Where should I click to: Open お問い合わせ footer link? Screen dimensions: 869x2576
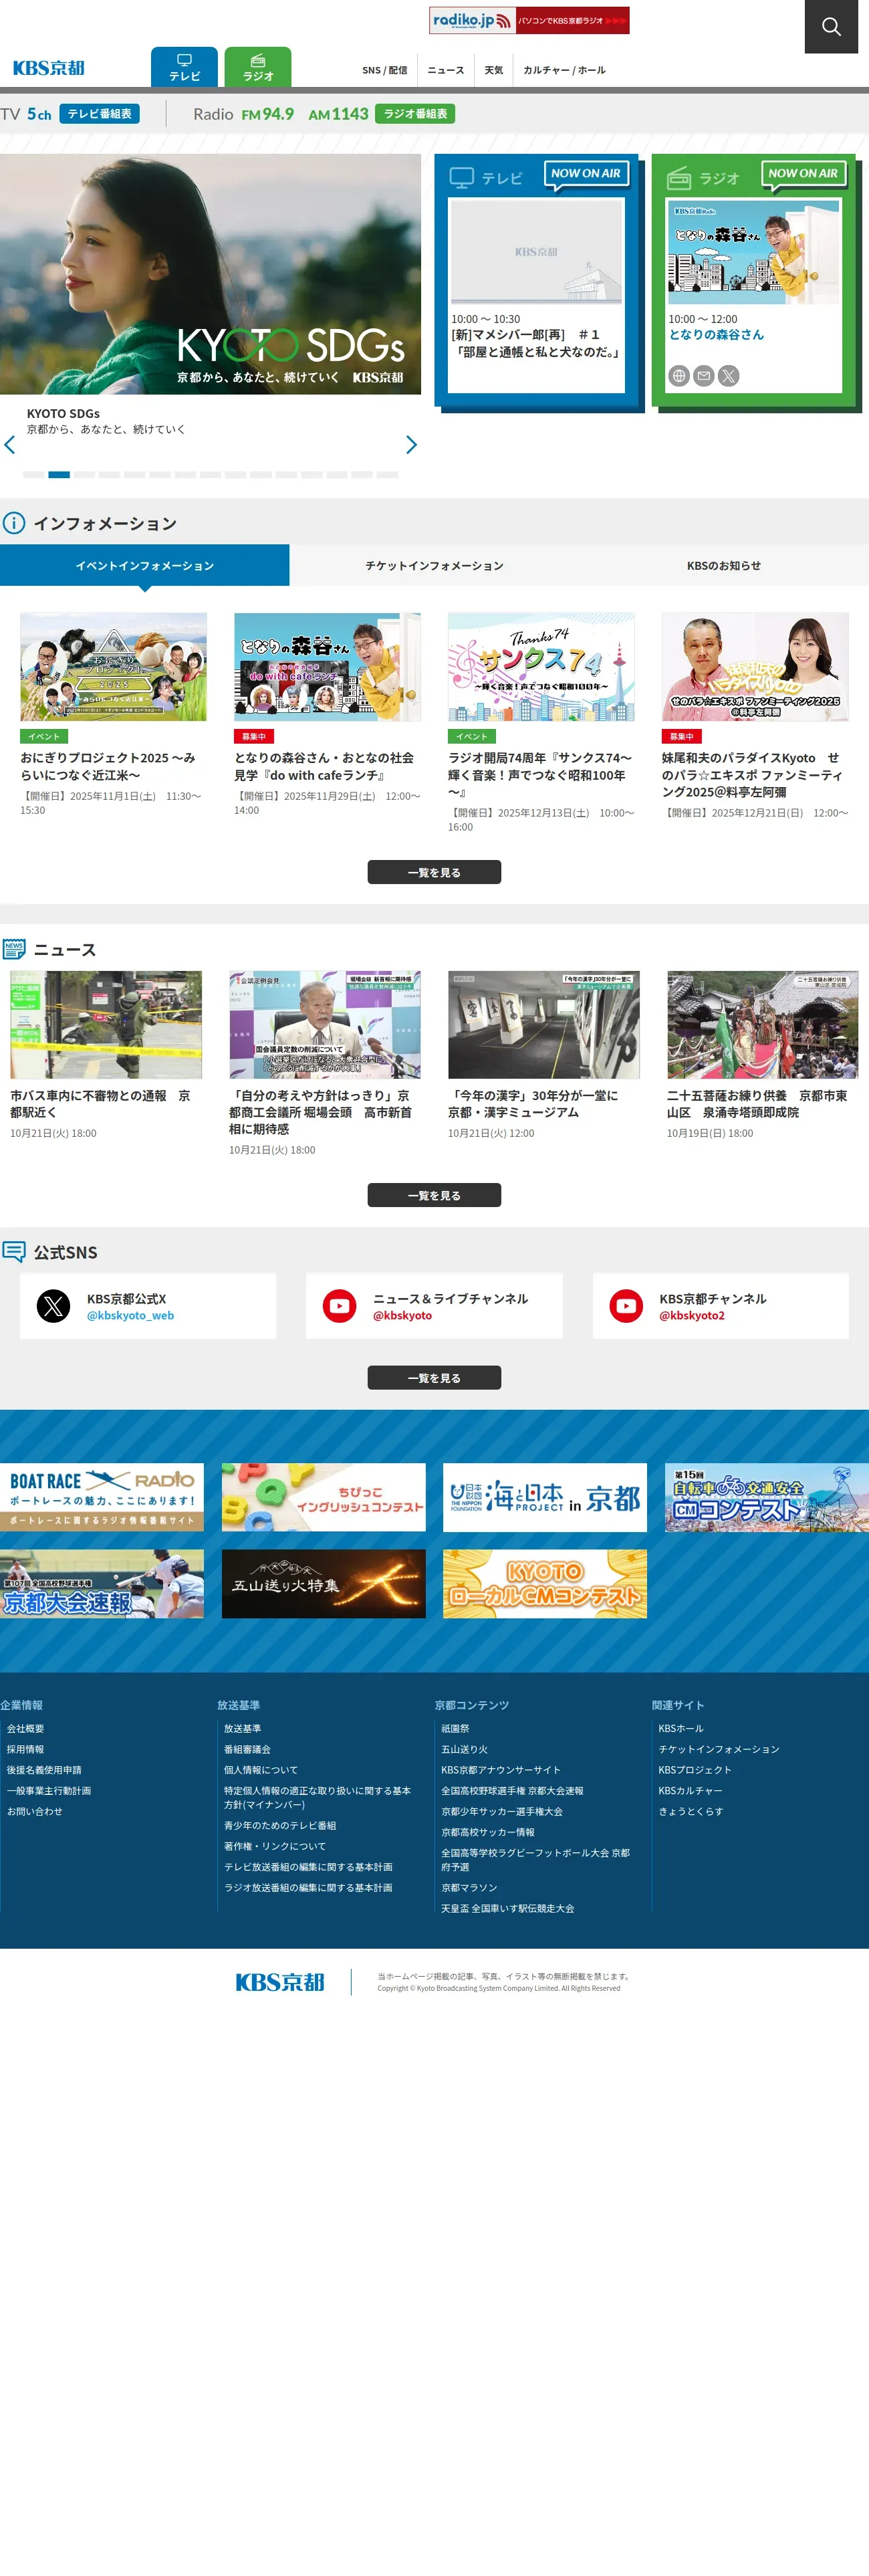[35, 1812]
